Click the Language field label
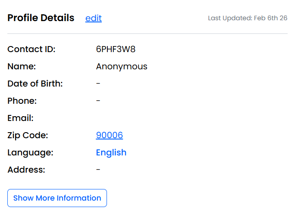Screen dimensions: 295x223 coord(30,152)
